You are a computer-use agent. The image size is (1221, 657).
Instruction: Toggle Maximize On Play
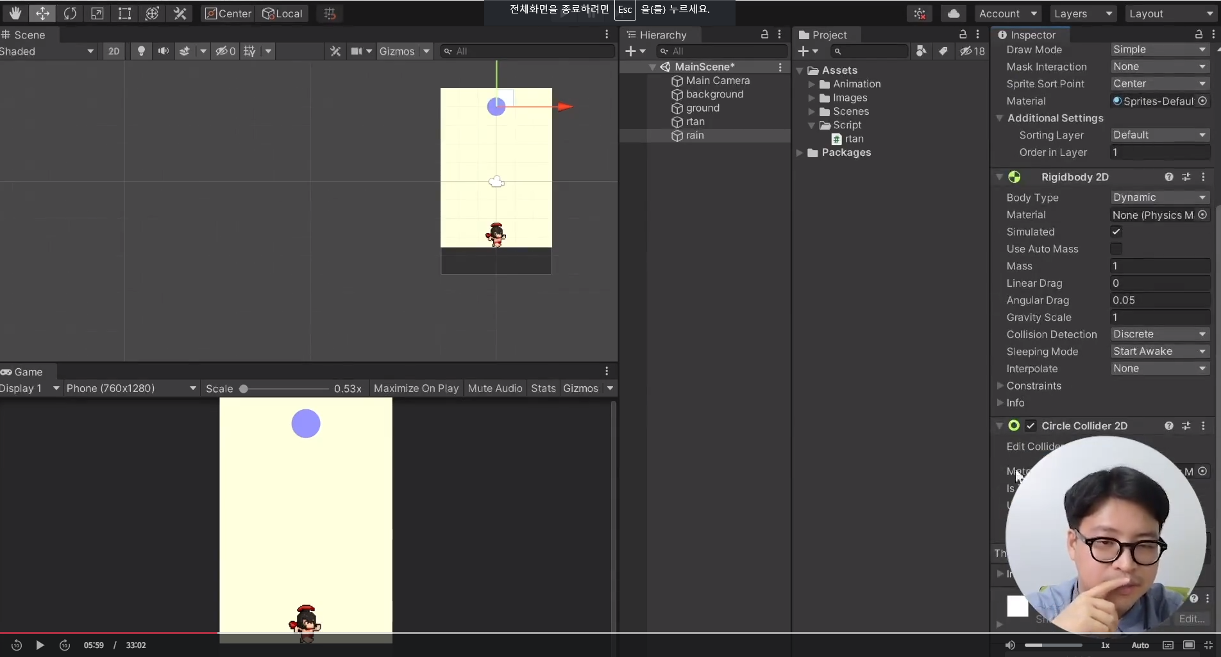pos(416,389)
